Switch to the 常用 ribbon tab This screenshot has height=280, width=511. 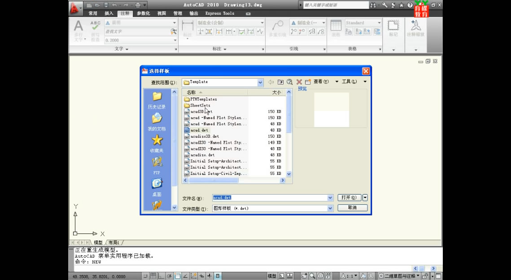[93, 13]
